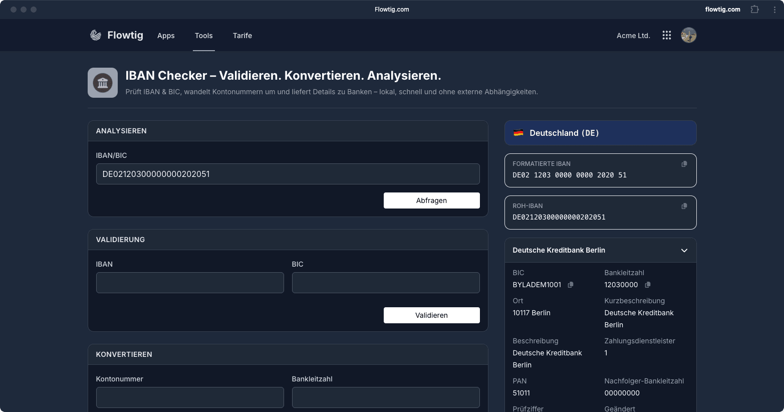Viewport: 784px width, 412px height.
Task: Click the Flowtig.com window title text
Action: tap(392, 10)
